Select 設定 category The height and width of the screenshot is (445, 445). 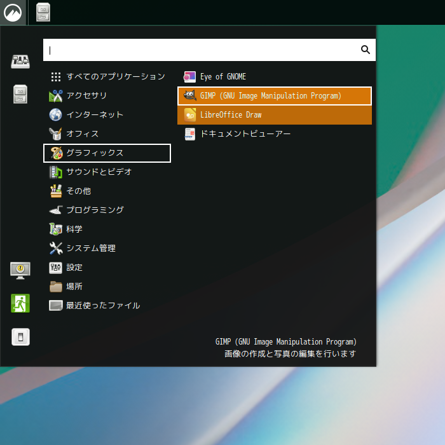107,268
